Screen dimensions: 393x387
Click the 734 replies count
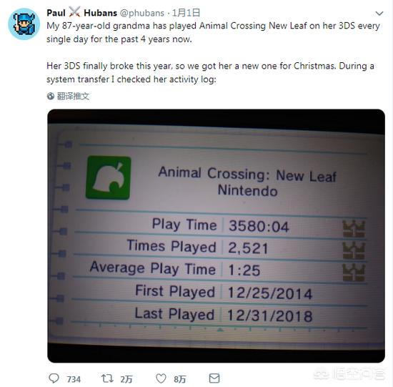[x=74, y=379]
